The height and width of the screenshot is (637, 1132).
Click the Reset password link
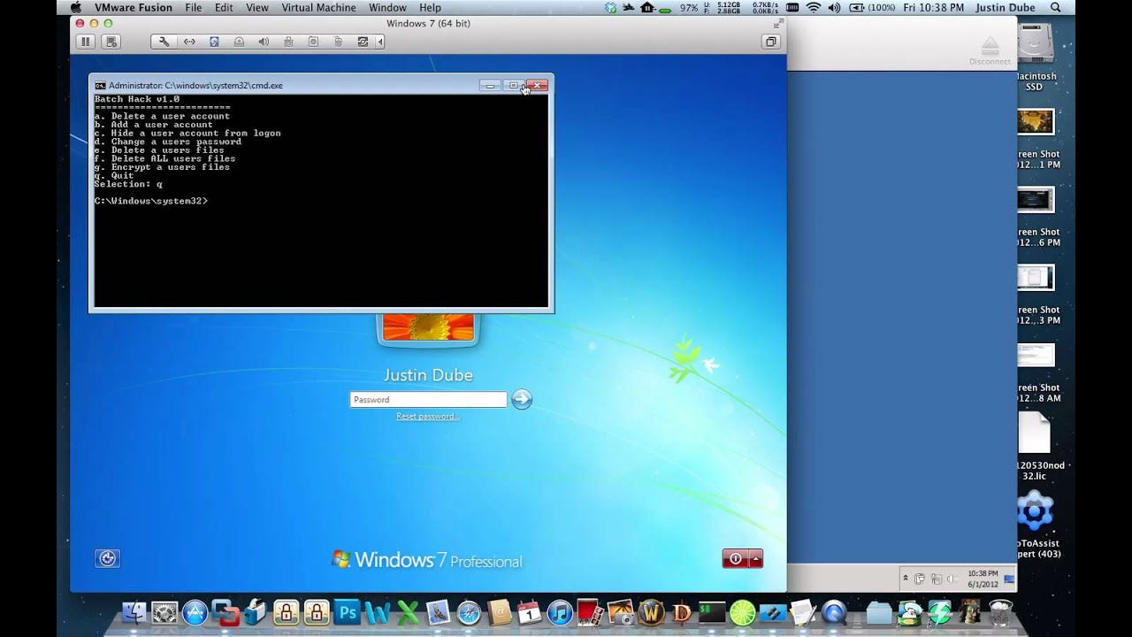click(427, 416)
